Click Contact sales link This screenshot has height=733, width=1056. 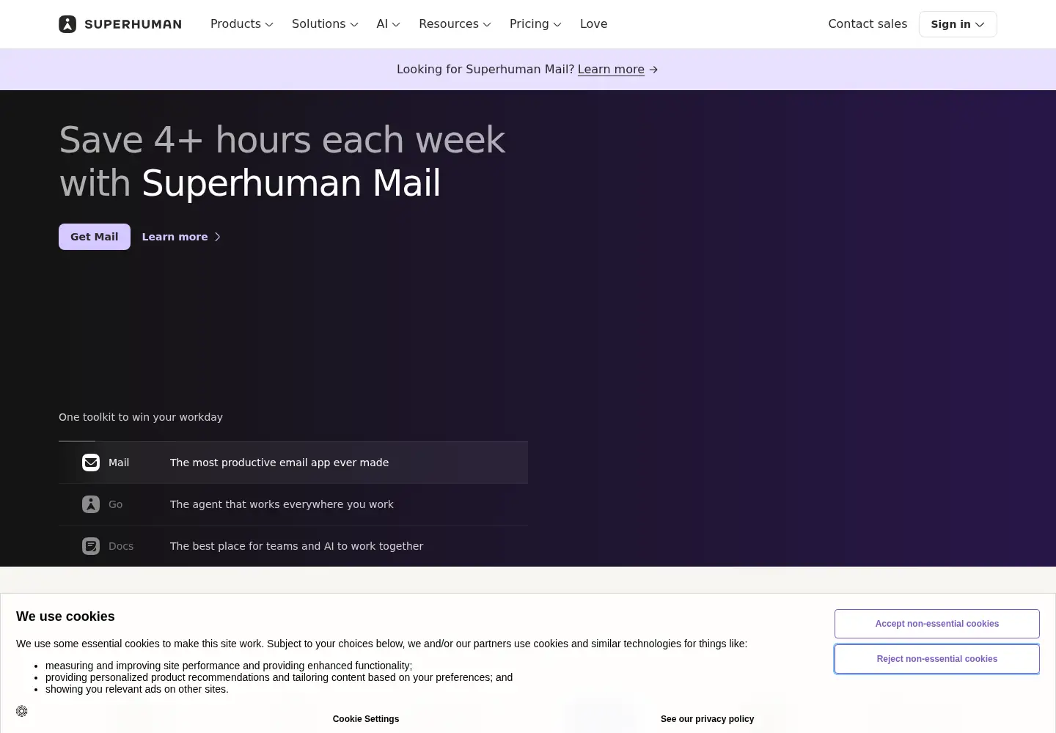868,24
